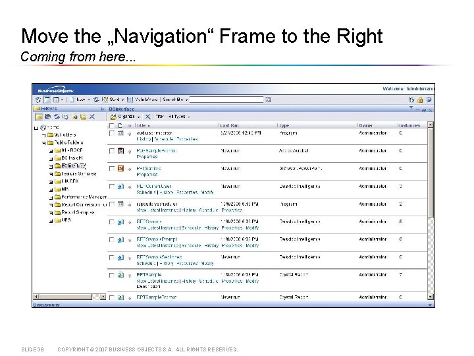Tick checkbox of Desktop Intelligence row never run, 2 instances
Image resolution: width=474 pixels, height=356 pixels.
(x=112, y=187)
